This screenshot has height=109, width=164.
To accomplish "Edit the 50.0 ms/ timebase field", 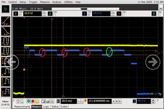I will coord(69,101).
